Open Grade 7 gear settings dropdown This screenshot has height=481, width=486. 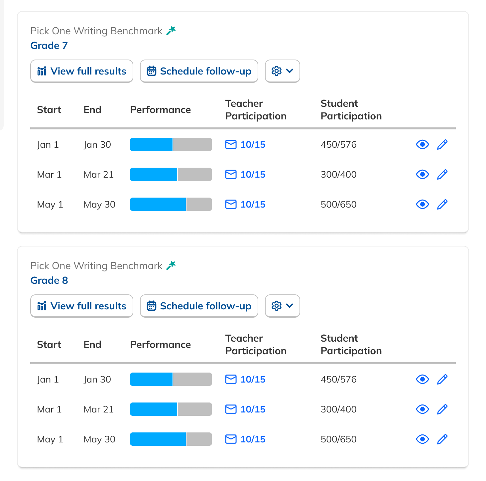point(282,71)
